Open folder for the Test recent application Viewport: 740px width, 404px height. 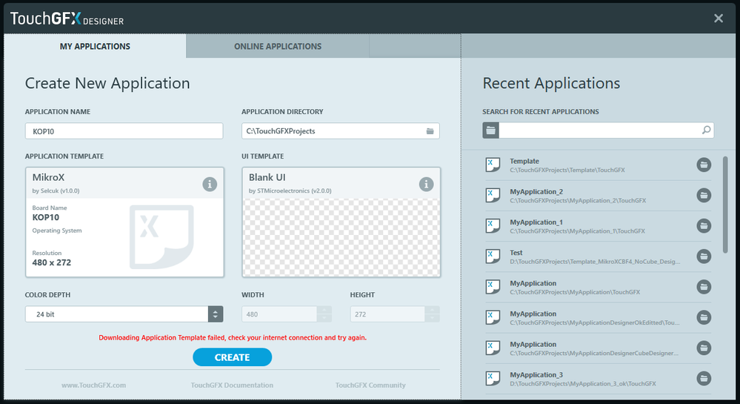(x=704, y=256)
